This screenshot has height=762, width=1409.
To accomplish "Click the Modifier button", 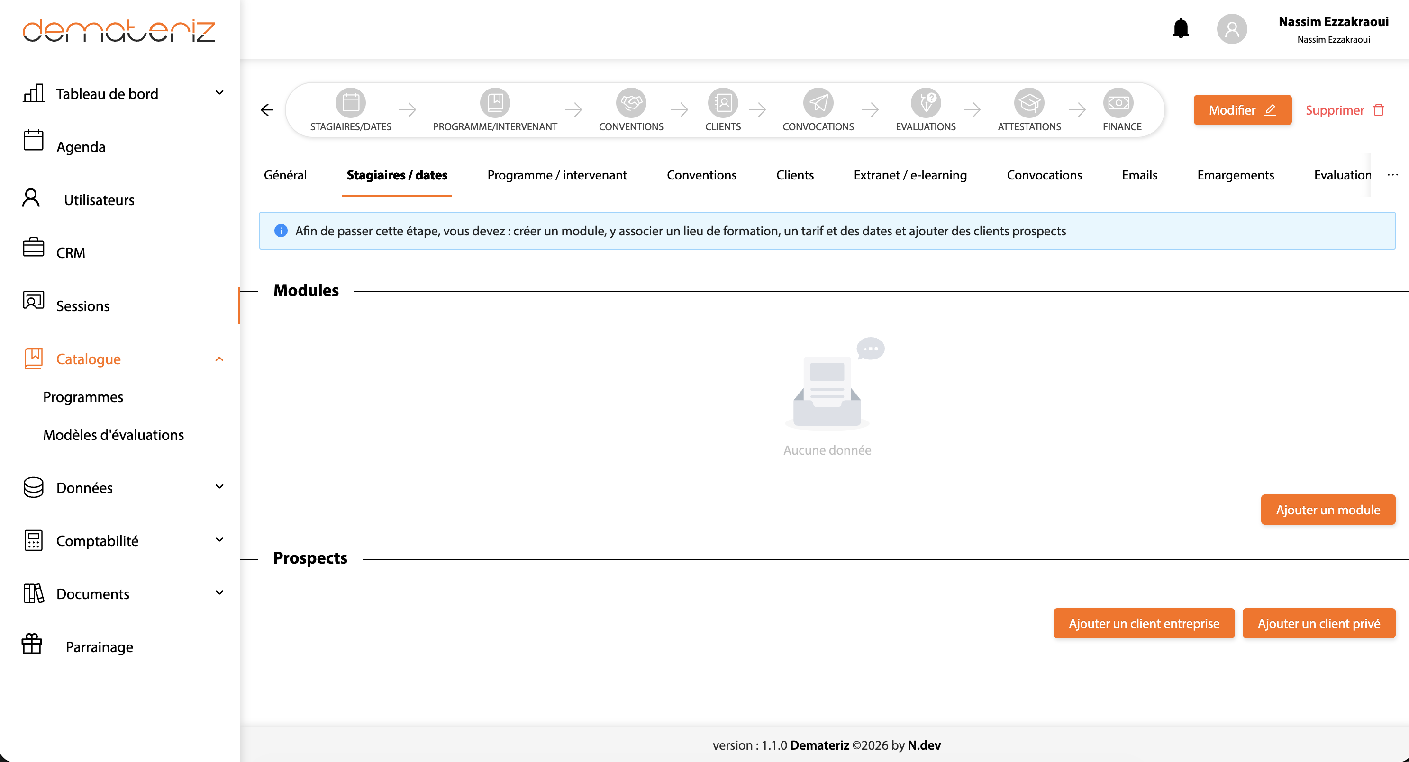I will 1242,110.
